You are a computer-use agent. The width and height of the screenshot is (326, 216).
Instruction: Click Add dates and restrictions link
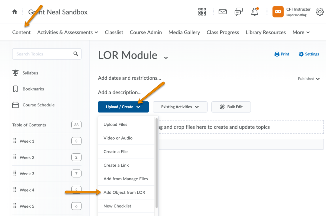point(129,78)
